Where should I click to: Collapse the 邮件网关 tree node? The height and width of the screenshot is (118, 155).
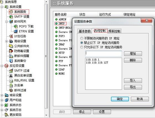(6, 22)
